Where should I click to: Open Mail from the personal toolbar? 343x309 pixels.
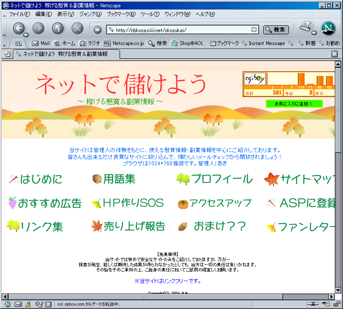click(41, 43)
